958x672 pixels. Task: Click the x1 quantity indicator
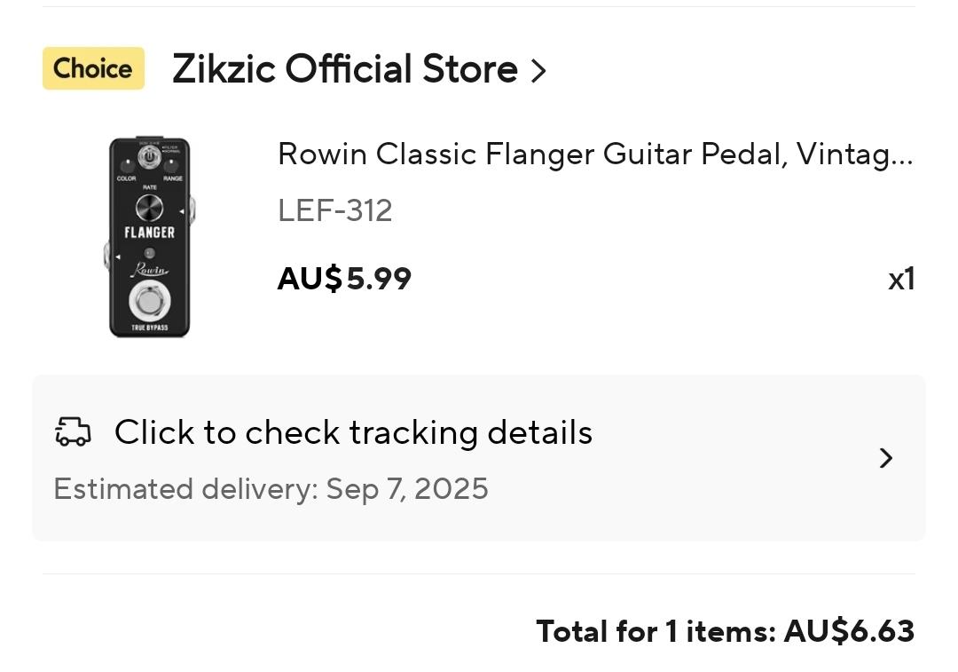click(x=901, y=280)
